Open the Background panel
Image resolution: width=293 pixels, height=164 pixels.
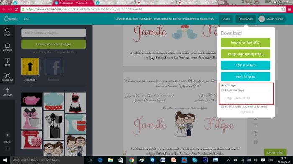tap(7, 77)
